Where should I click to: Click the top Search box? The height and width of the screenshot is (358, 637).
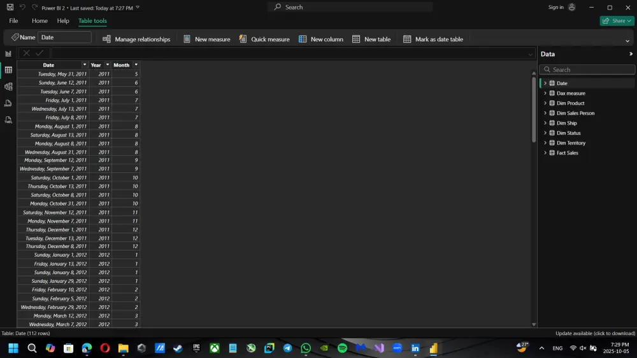(x=350, y=7)
